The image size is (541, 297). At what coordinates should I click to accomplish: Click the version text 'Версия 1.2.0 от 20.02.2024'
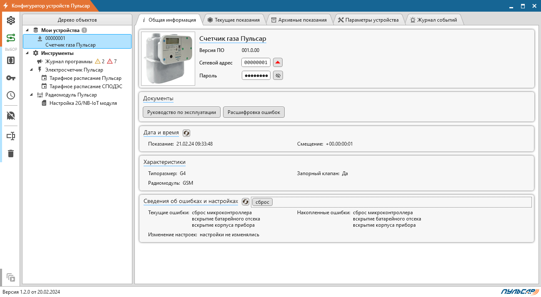click(31, 292)
